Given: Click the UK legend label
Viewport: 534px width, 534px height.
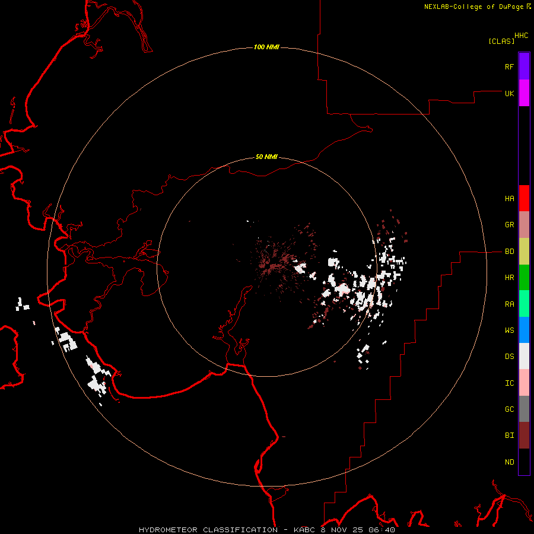Looking at the screenshot, I should tap(509, 93).
